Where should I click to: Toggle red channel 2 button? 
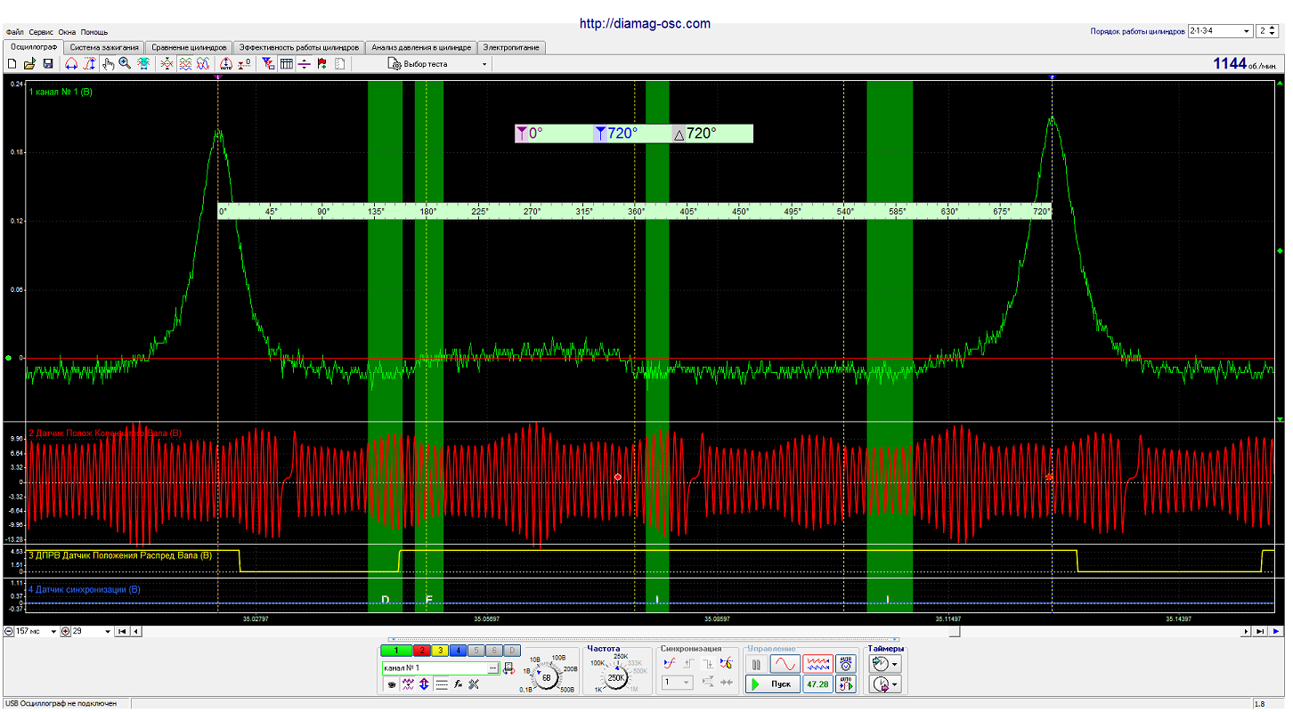422,651
